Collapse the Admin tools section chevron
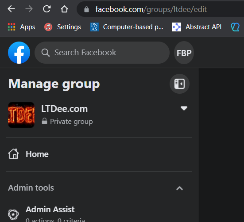244x222 pixels. point(179,188)
